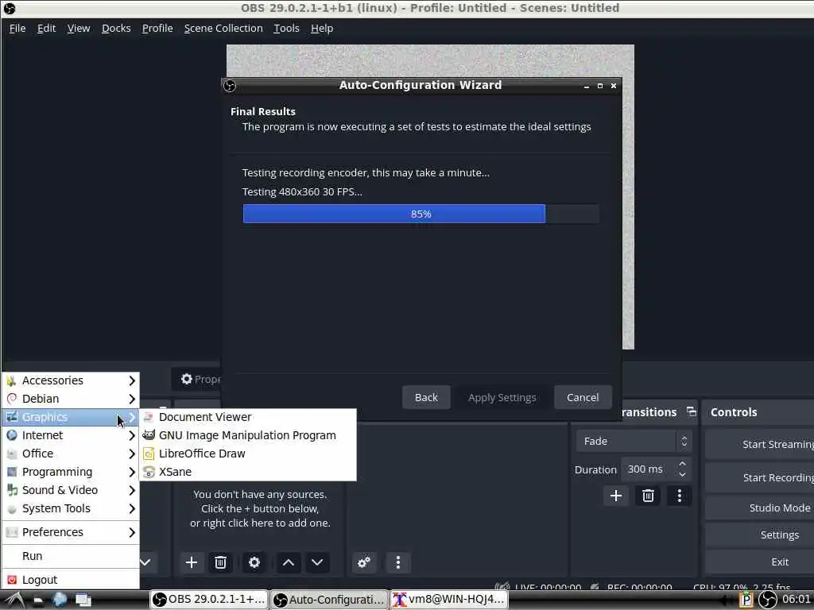
Task: Open the Tools menu
Action: 286,29
